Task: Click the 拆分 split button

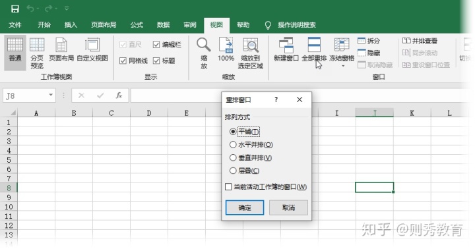Action: [x=369, y=41]
